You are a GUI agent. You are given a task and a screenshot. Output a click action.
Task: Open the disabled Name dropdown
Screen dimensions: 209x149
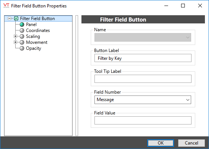point(143,38)
